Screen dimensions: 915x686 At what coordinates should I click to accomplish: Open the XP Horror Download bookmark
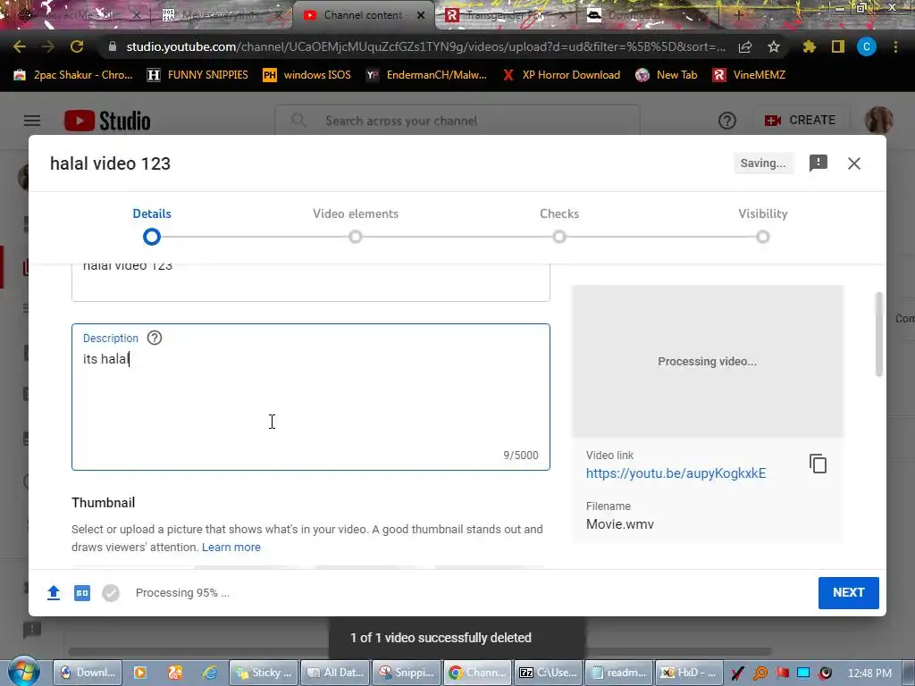pos(561,75)
